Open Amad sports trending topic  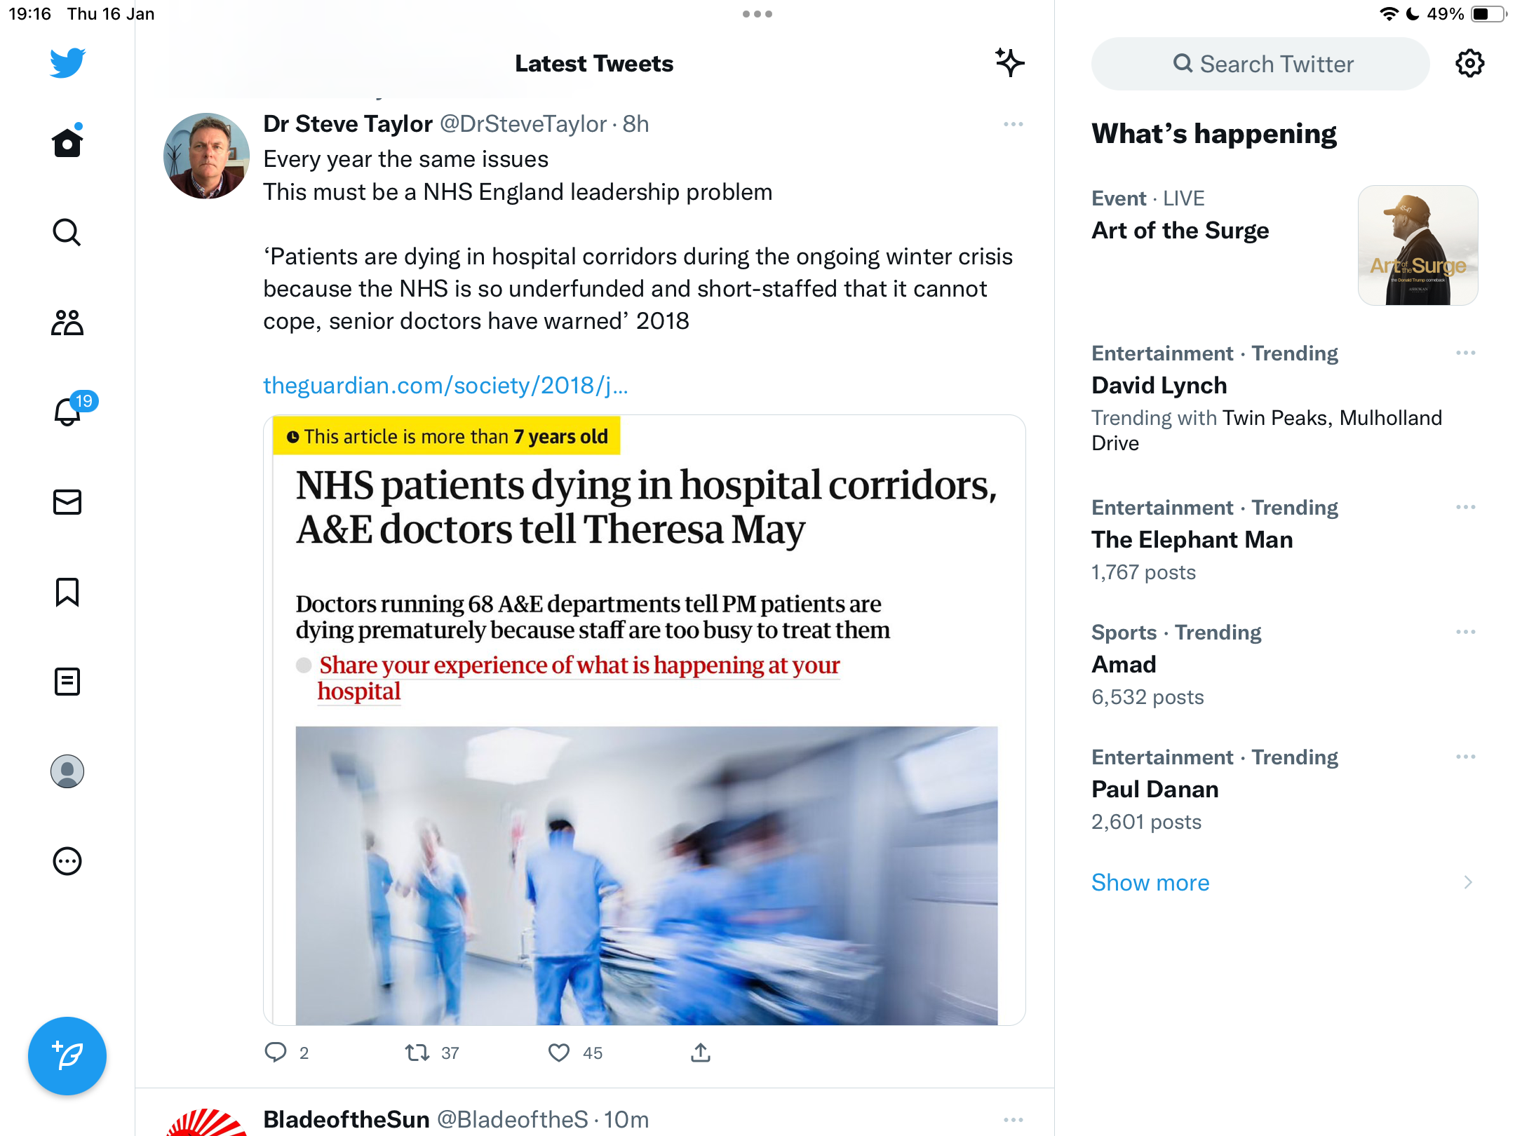[1124, 664]
